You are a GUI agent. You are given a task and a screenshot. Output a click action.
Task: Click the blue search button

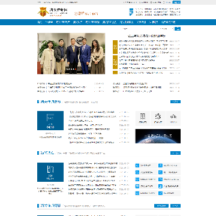178,29
